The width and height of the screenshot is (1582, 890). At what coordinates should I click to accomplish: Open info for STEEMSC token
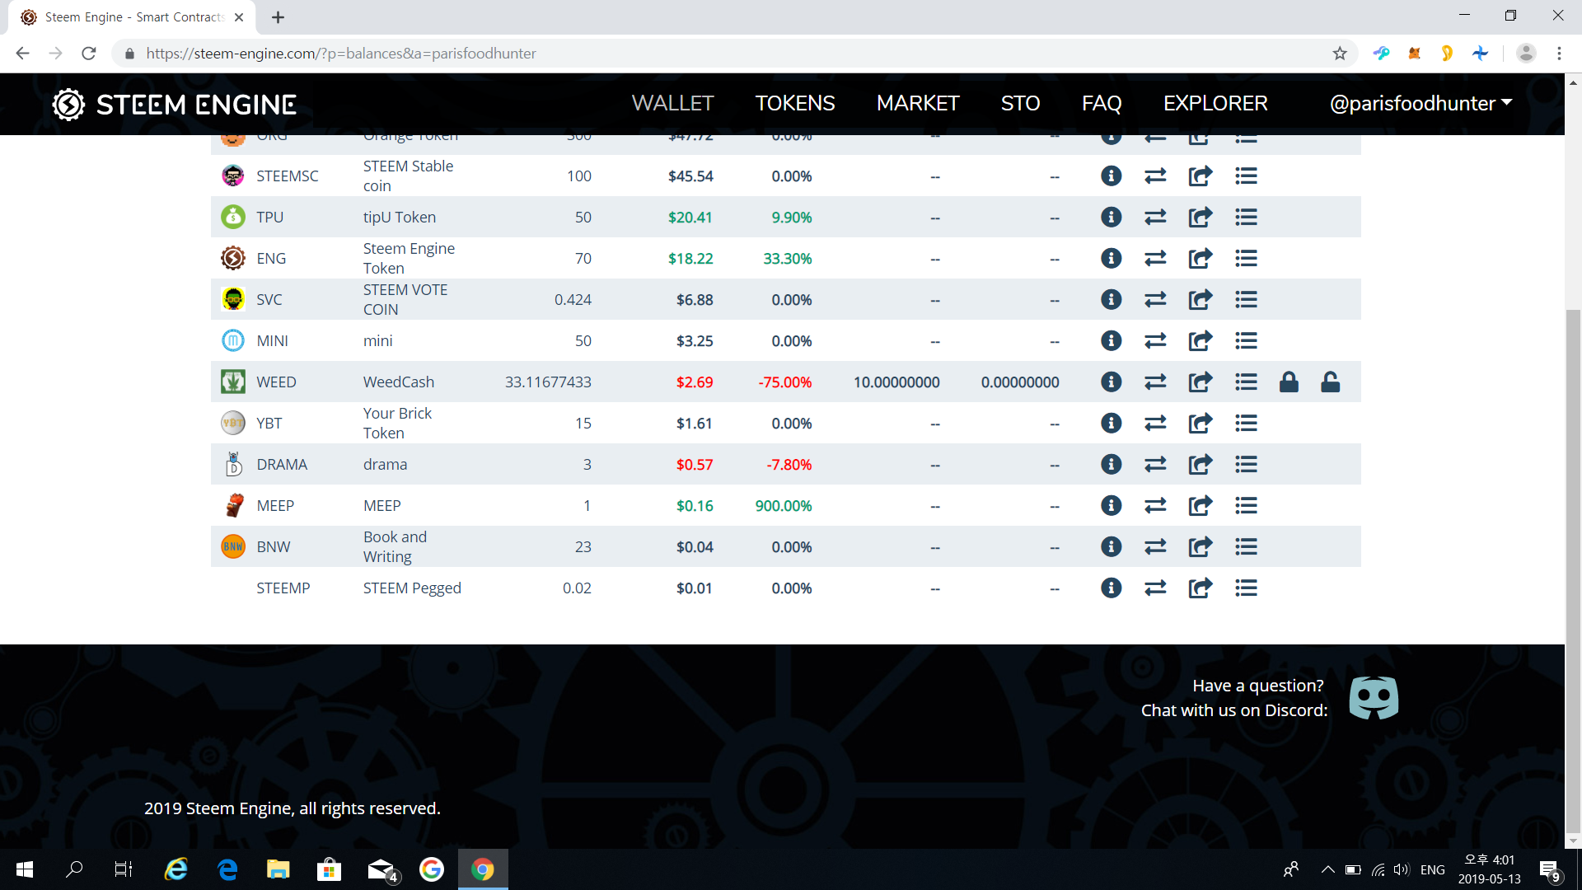[x=1111, y=176]
